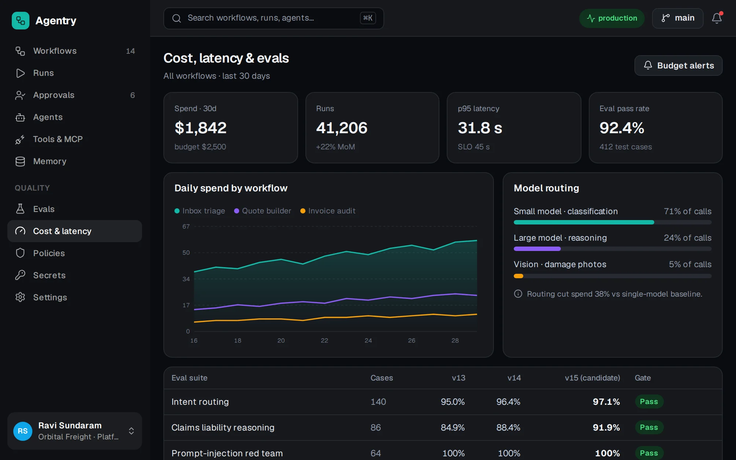This screenshot has width=736, height=460.
Task: Click the v13 column header
Action: (x=459, y=378)
